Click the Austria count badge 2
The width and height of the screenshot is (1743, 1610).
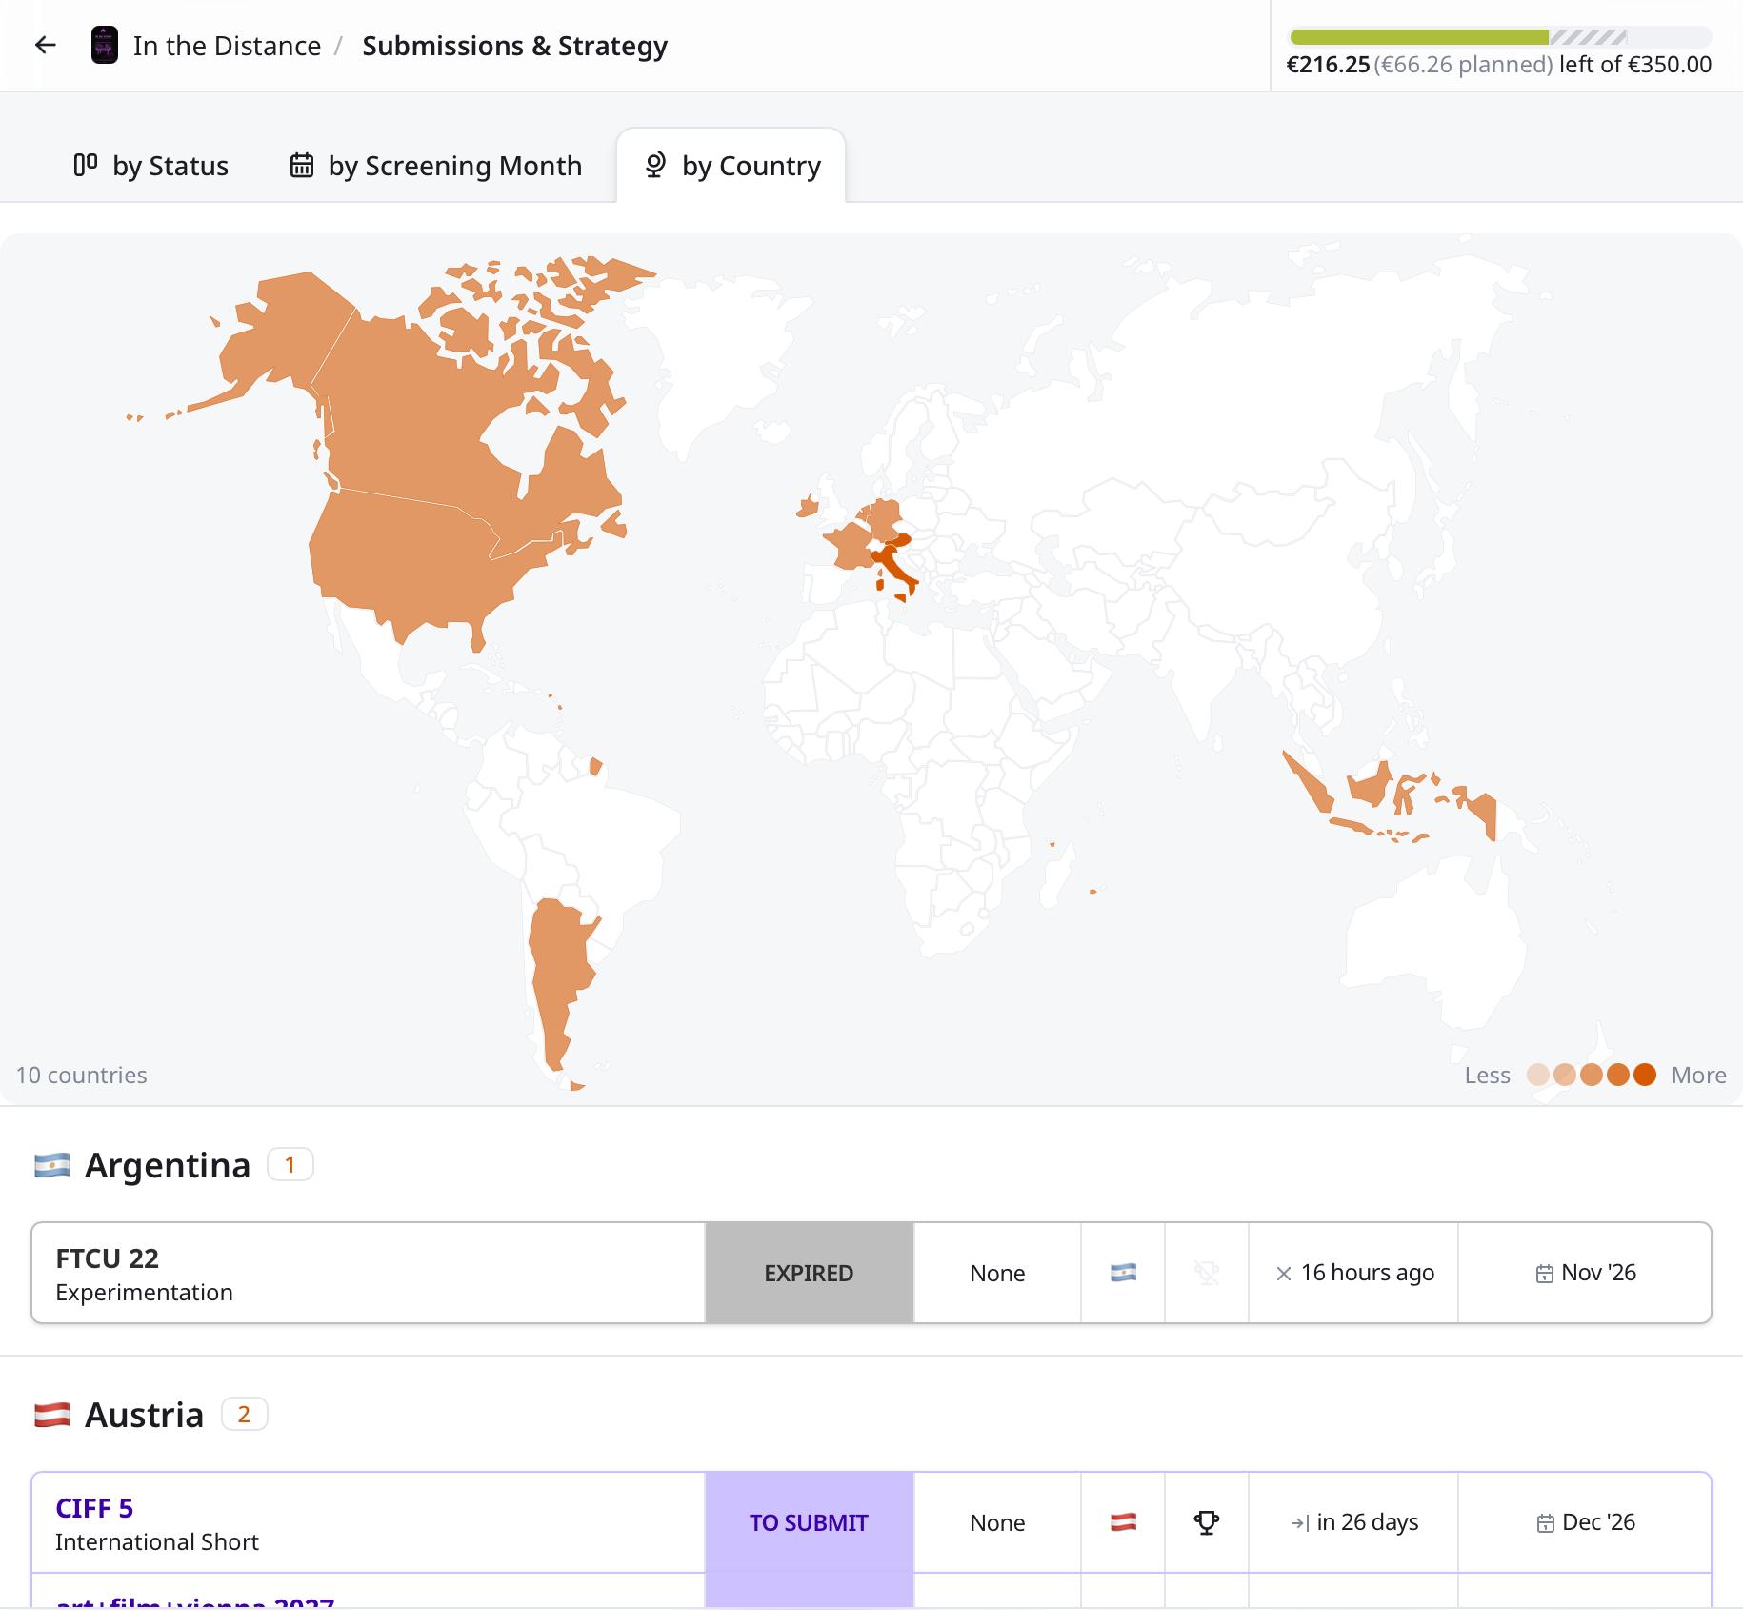[245, 1415]
